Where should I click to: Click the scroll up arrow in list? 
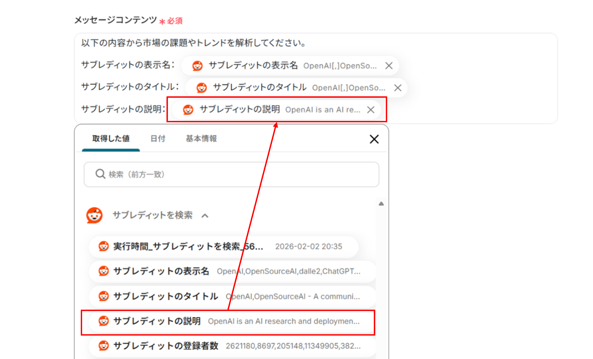(381, 204)
